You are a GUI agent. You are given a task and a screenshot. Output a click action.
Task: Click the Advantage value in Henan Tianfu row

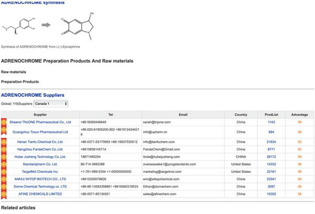tap(300, 142)
